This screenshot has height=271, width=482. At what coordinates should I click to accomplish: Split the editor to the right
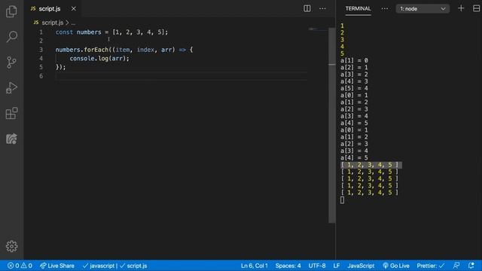(307, 8)
